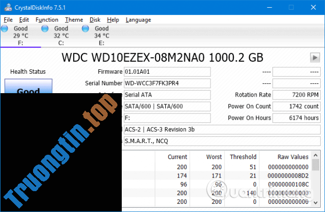Click the Power On Count label
325x212 pixels.
click(x=249, y=107)
